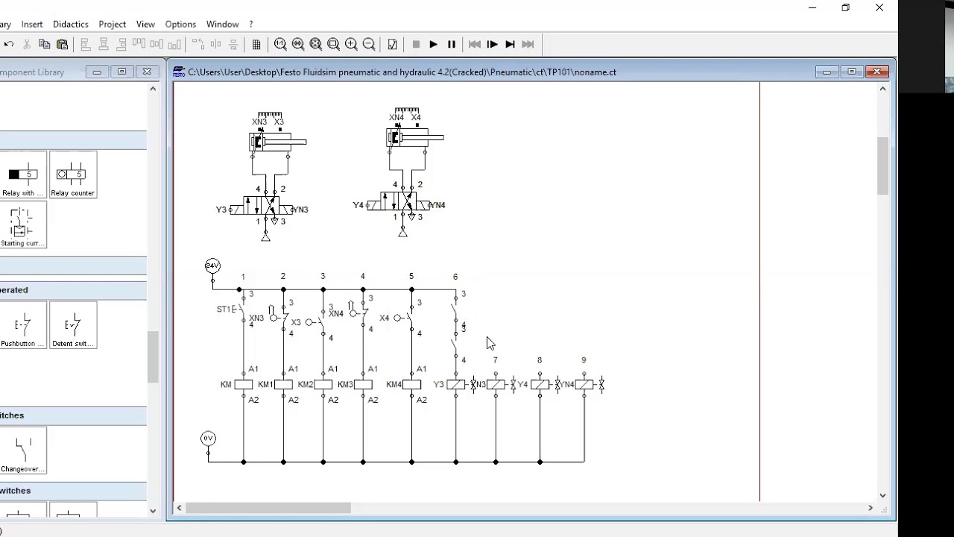Click the circuit window horizontal scrollbar thumb
This screenshot has width=954, height=537.
click(x=268, y=508)
